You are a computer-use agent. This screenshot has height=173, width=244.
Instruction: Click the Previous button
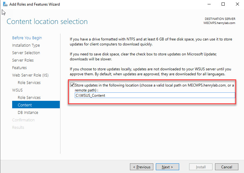coord(141,167)
